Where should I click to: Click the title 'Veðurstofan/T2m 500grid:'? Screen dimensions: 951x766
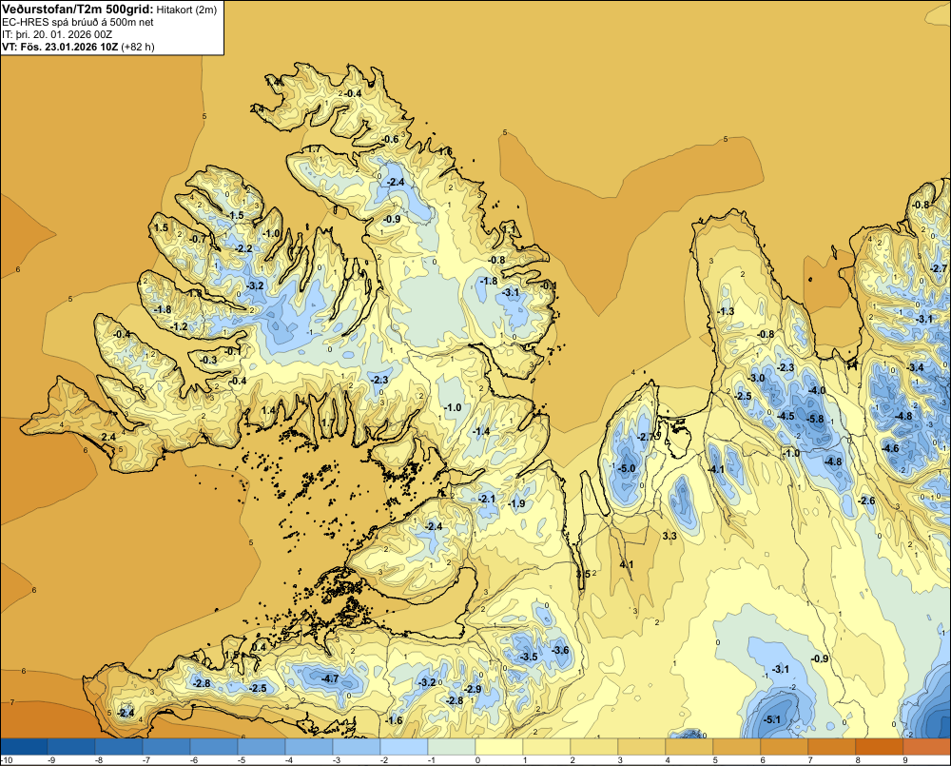point(77,10)
